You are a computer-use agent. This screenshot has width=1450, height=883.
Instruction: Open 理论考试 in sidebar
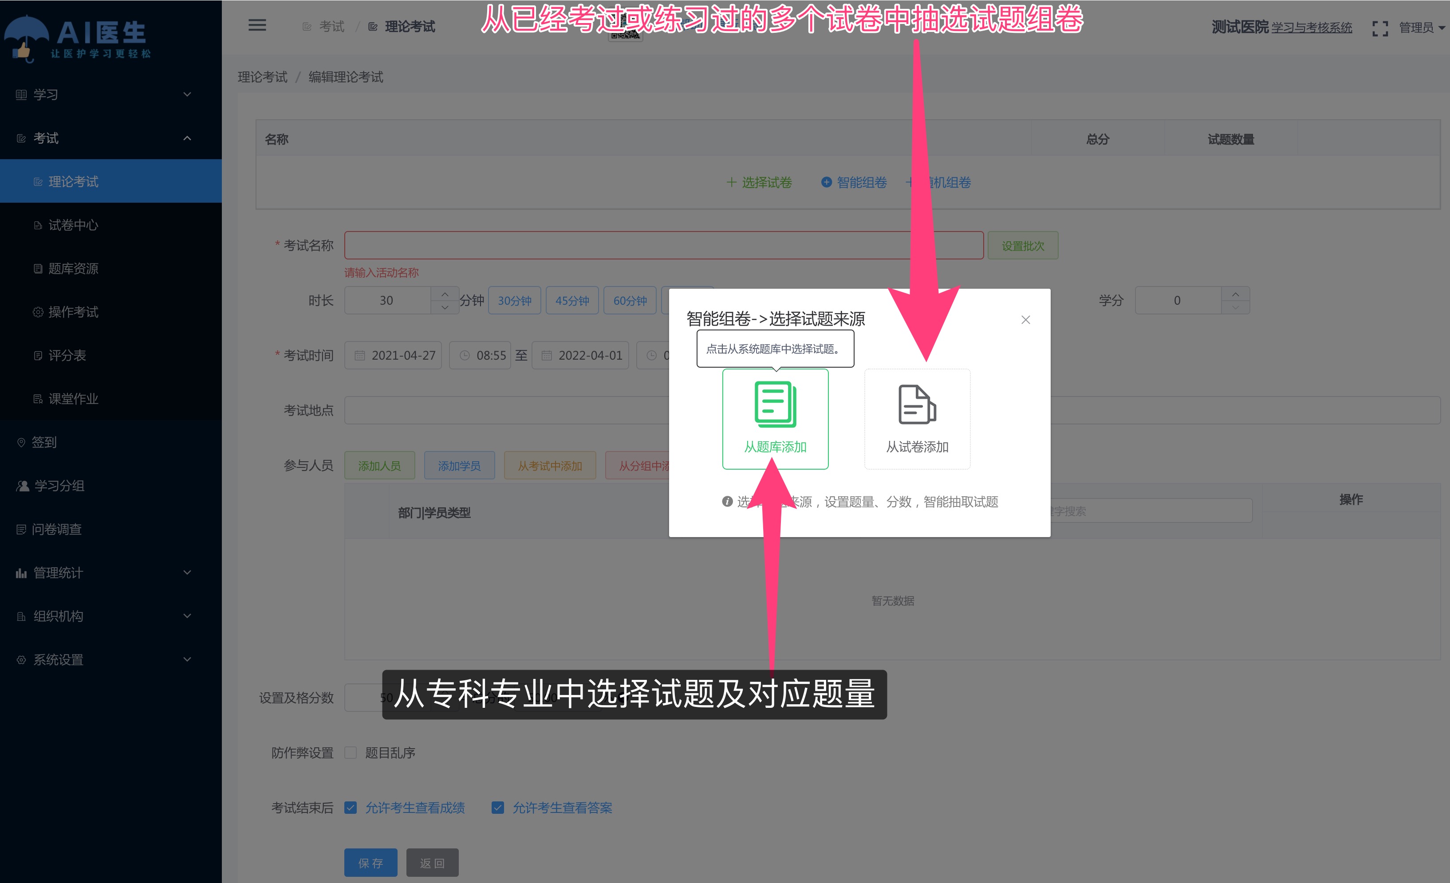[x=110, y=181]
